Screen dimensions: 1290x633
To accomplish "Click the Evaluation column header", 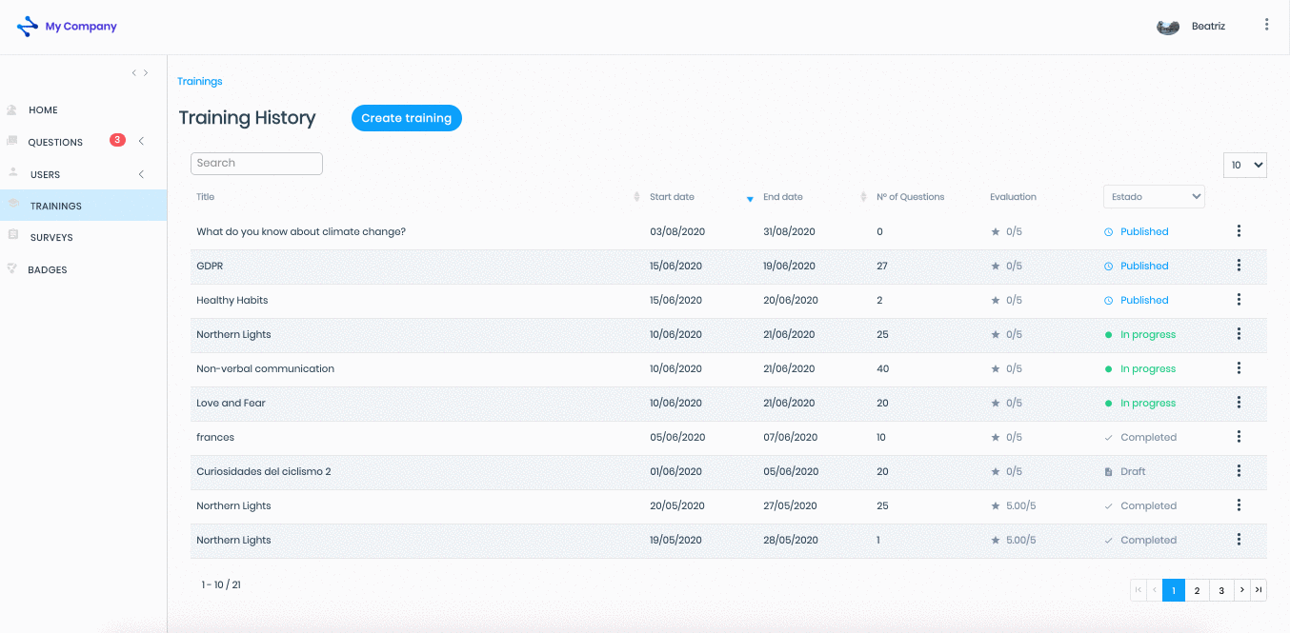I will coord(1013,197).
